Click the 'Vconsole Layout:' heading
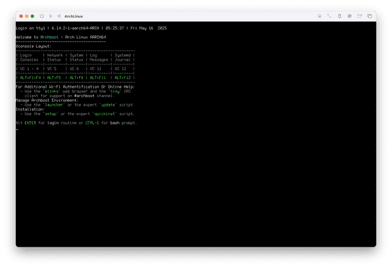The height and width of the screenshot is (268, 392). [34, 47]
